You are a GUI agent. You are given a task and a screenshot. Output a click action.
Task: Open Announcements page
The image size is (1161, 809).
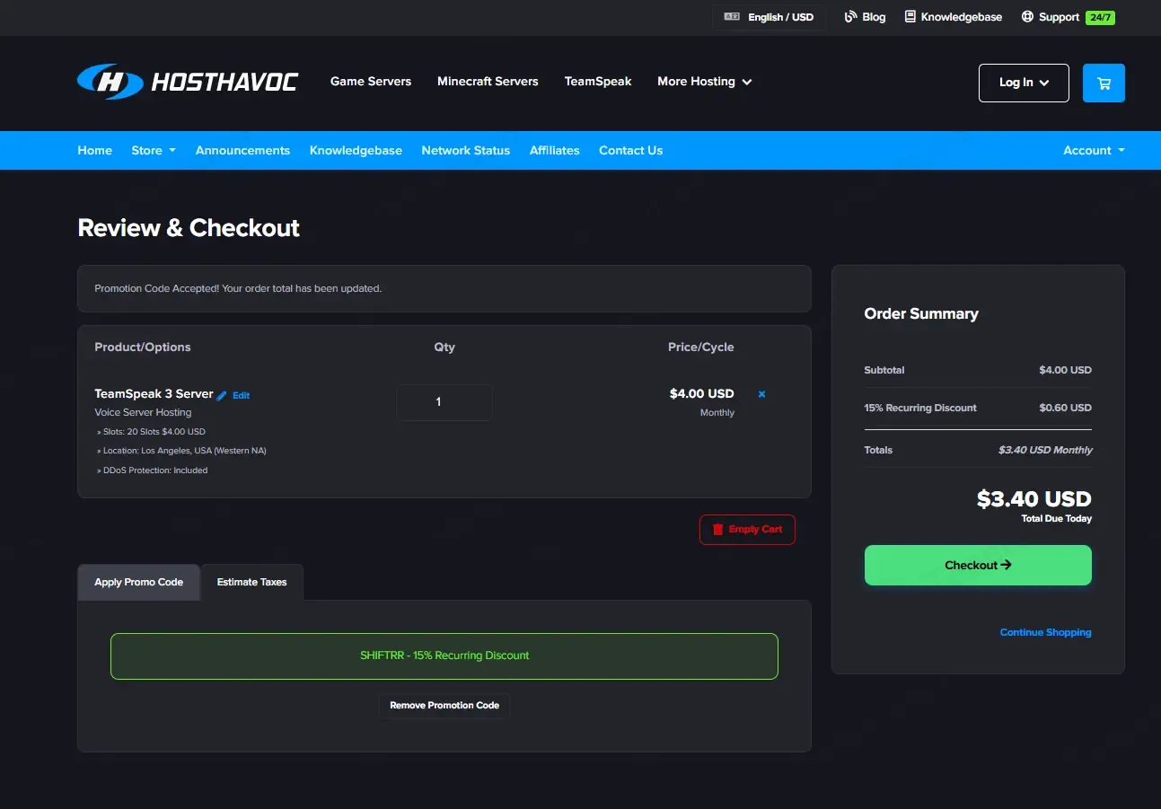point(242,151)
